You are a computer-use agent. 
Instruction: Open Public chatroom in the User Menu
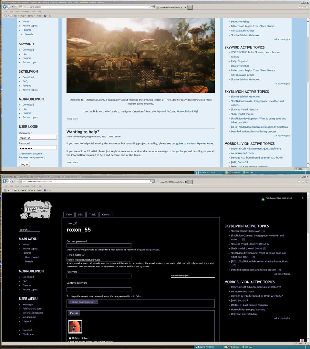coord(32,309)
